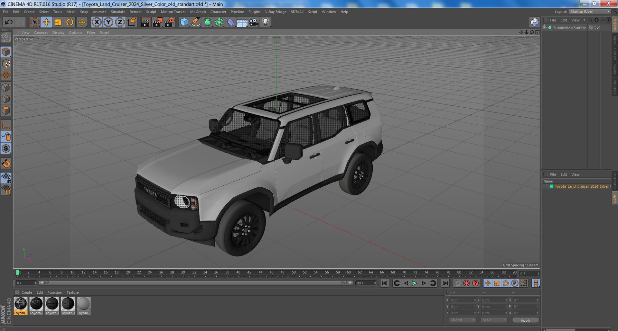Screen dimensions: 618x331
Task: Enable Axis mode
Action: 6,125
